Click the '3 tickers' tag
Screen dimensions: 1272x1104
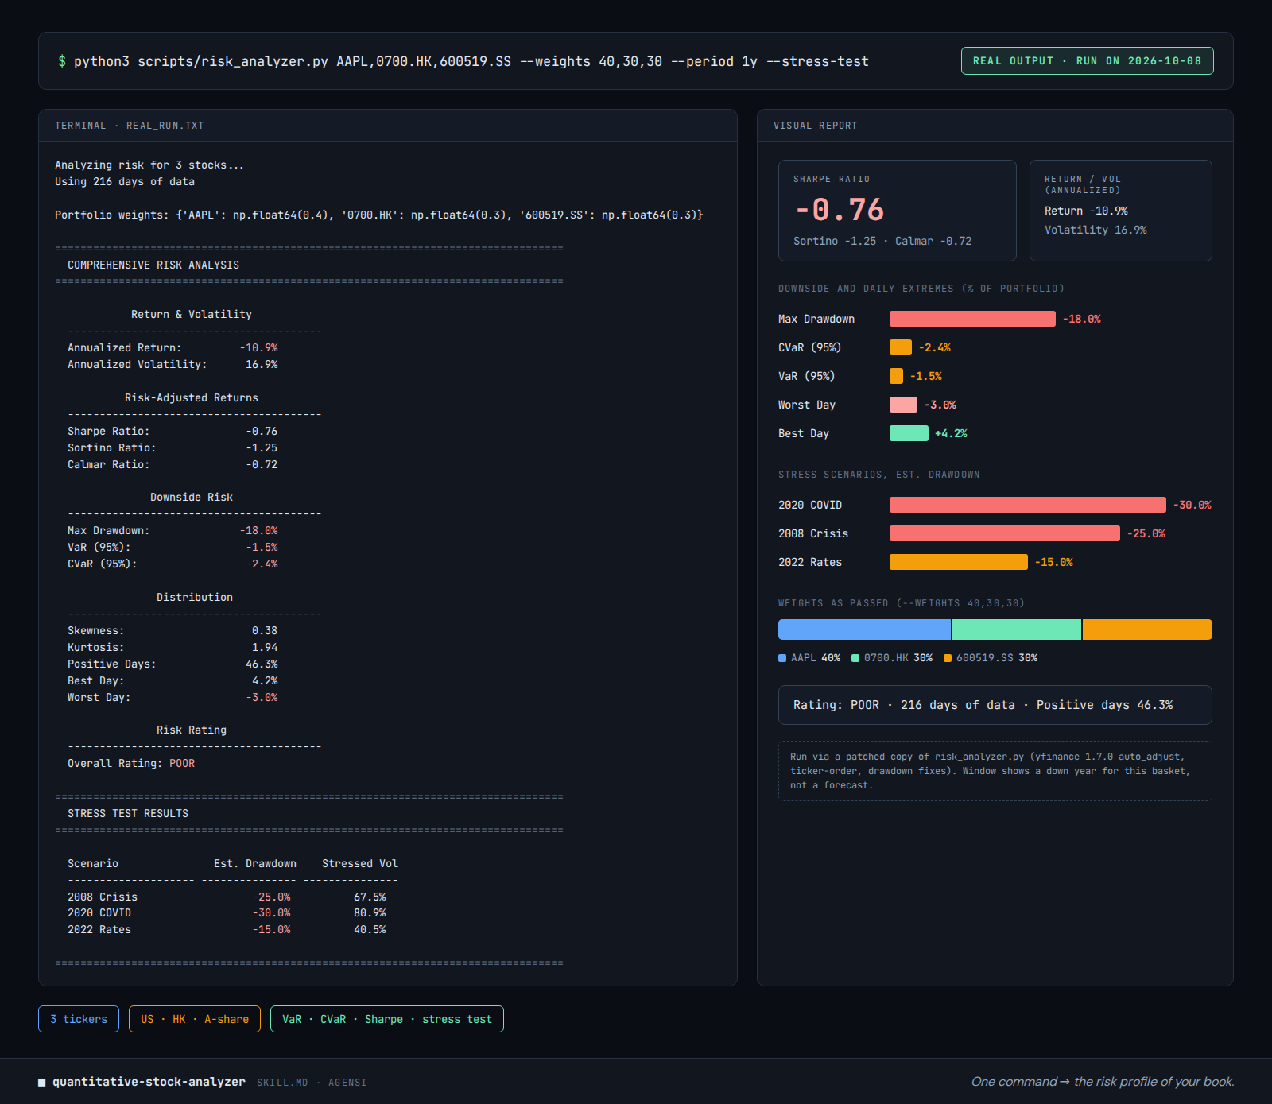click(79, 1019)
